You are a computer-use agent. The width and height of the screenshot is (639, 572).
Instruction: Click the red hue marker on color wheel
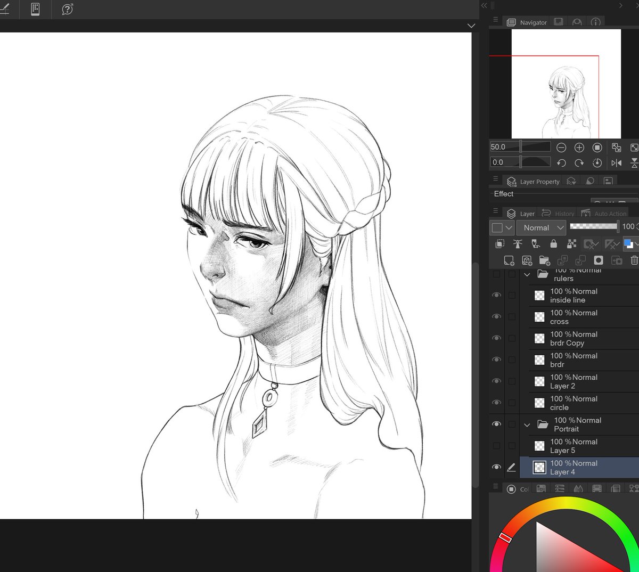point(505,538)
